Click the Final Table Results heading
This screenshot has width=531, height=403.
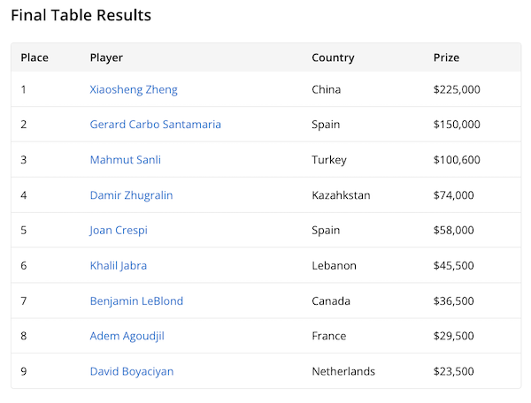(x=81, y=16)
